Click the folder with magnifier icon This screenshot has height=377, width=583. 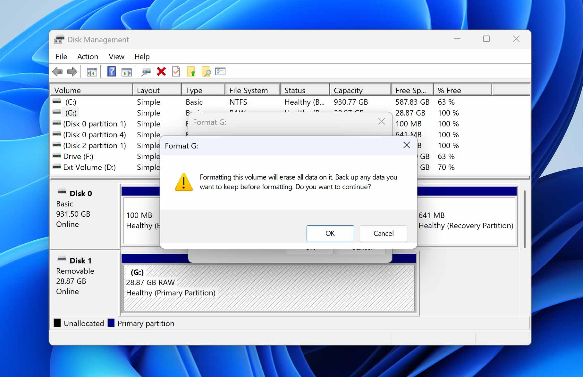(x=206, y=71)
